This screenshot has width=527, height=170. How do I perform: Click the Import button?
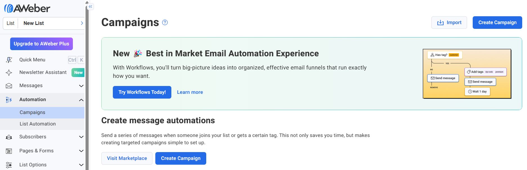click(x=449, y=22)
